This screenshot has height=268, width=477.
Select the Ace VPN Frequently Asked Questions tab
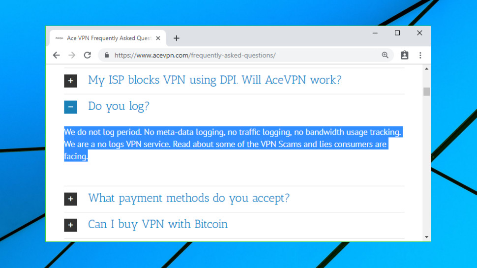tap(108, 38)
